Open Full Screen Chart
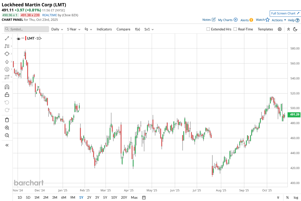This screenshot has height=201, width=301. [285, 13]
